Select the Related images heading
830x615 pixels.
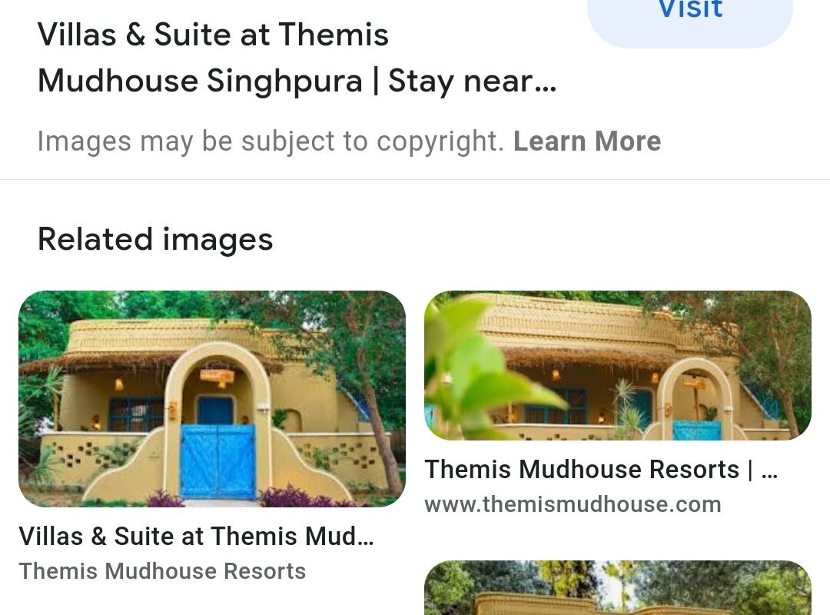pyautogui.click(x=155, y=239)
